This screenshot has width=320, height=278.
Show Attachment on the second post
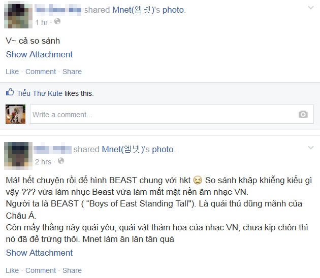click(39, 253)
